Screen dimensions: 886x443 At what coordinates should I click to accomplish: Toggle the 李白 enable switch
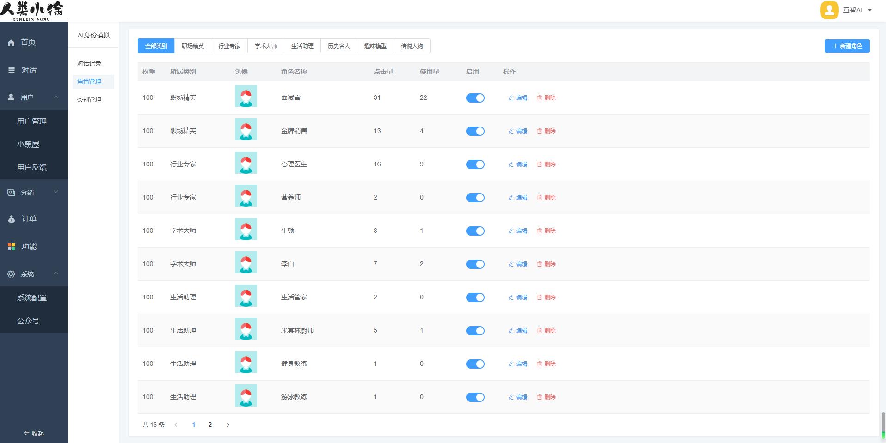click(x=475, y=264)
